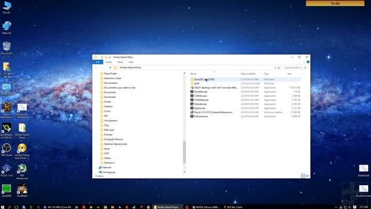Open the Home ribbon tab
Screen dimensions: 371x209
pyautogui.click(x=109, y=62)
